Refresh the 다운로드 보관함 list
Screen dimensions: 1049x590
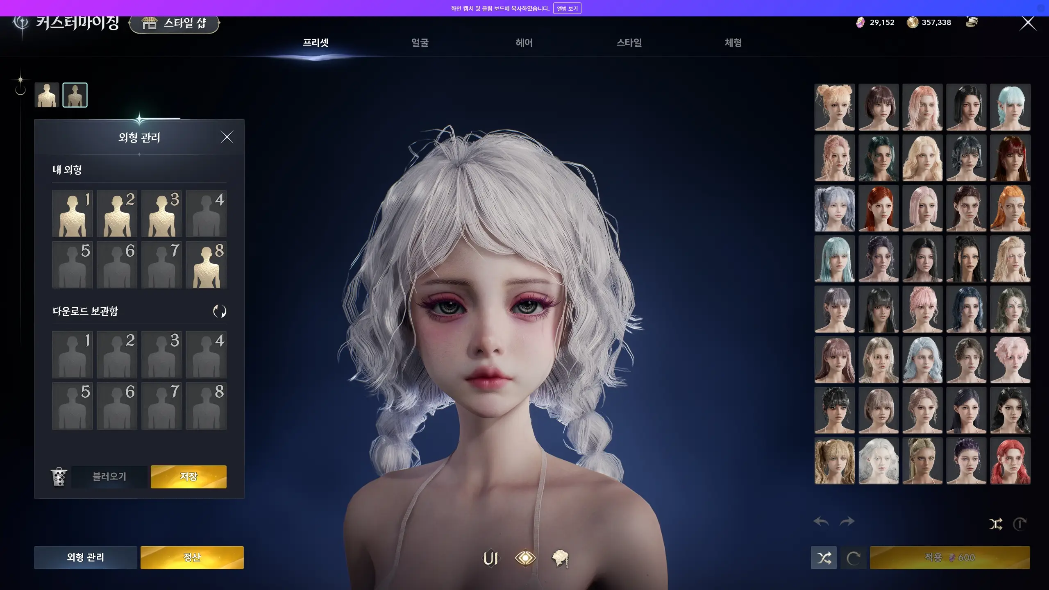click(x=220, y=311)
